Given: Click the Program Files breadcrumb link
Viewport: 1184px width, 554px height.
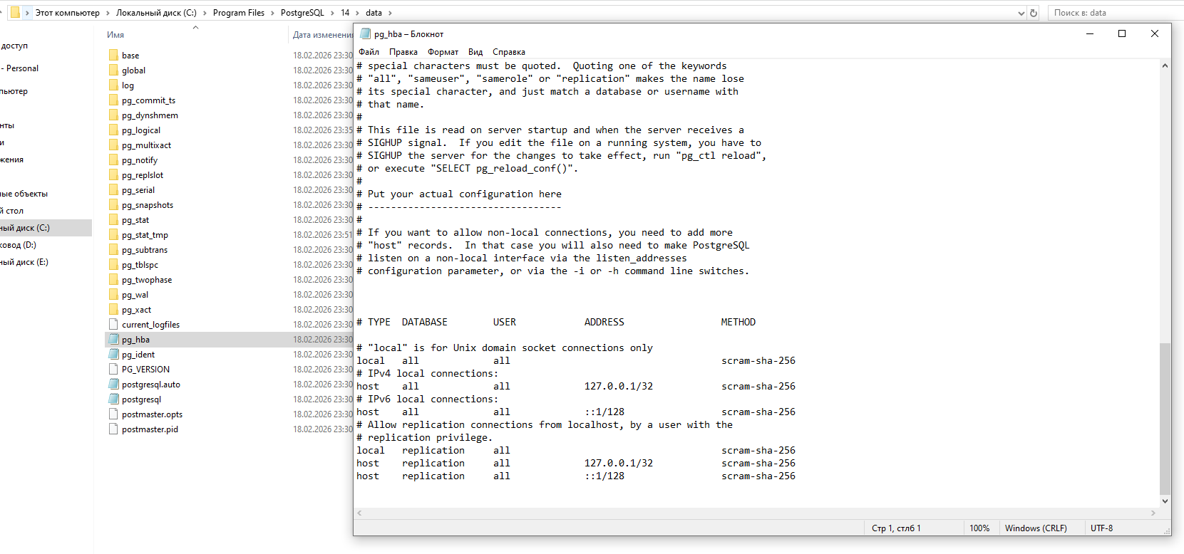Looking at the screenshot, I should pyautogui.click(x=238, y=13).
